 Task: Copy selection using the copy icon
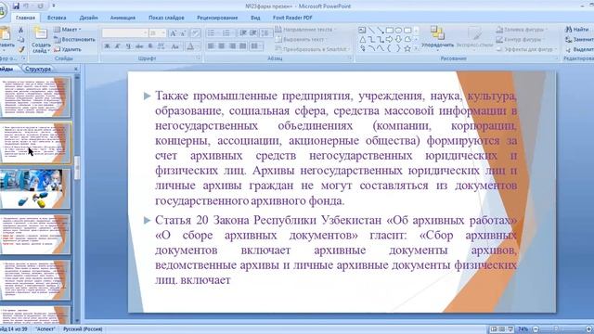click(x=20, y=39)
